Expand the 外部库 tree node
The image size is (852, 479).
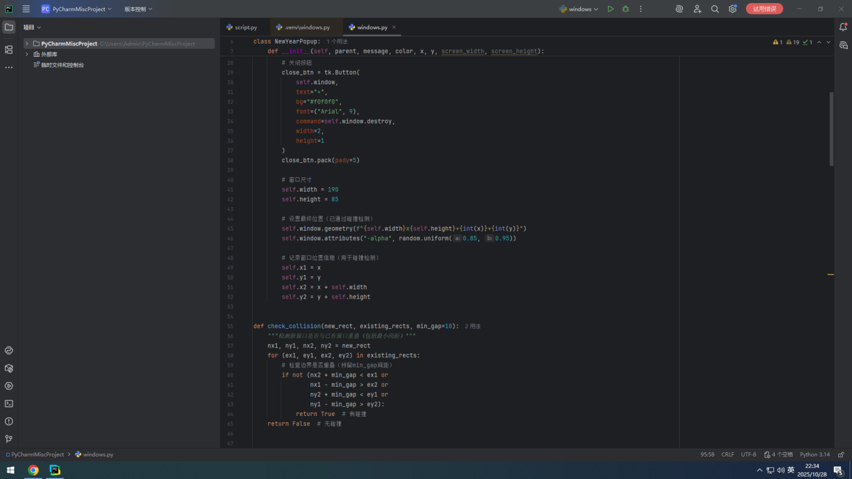pos(27,54)
